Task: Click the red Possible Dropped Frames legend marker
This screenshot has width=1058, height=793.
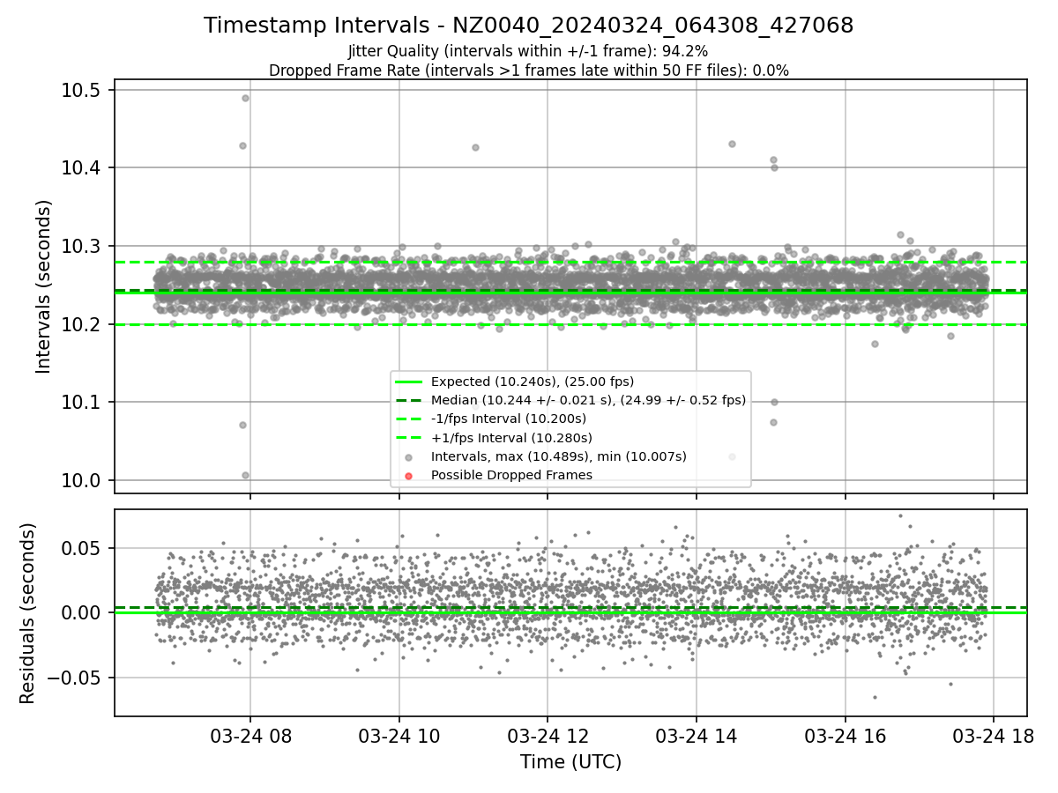Action: coord(408,475)
